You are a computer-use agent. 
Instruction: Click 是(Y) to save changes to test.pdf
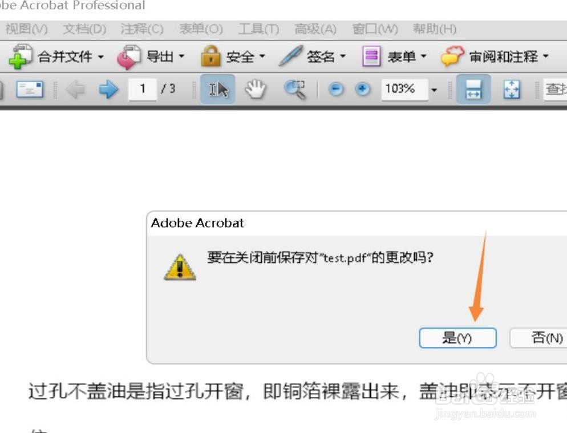(x=458, y=338)
